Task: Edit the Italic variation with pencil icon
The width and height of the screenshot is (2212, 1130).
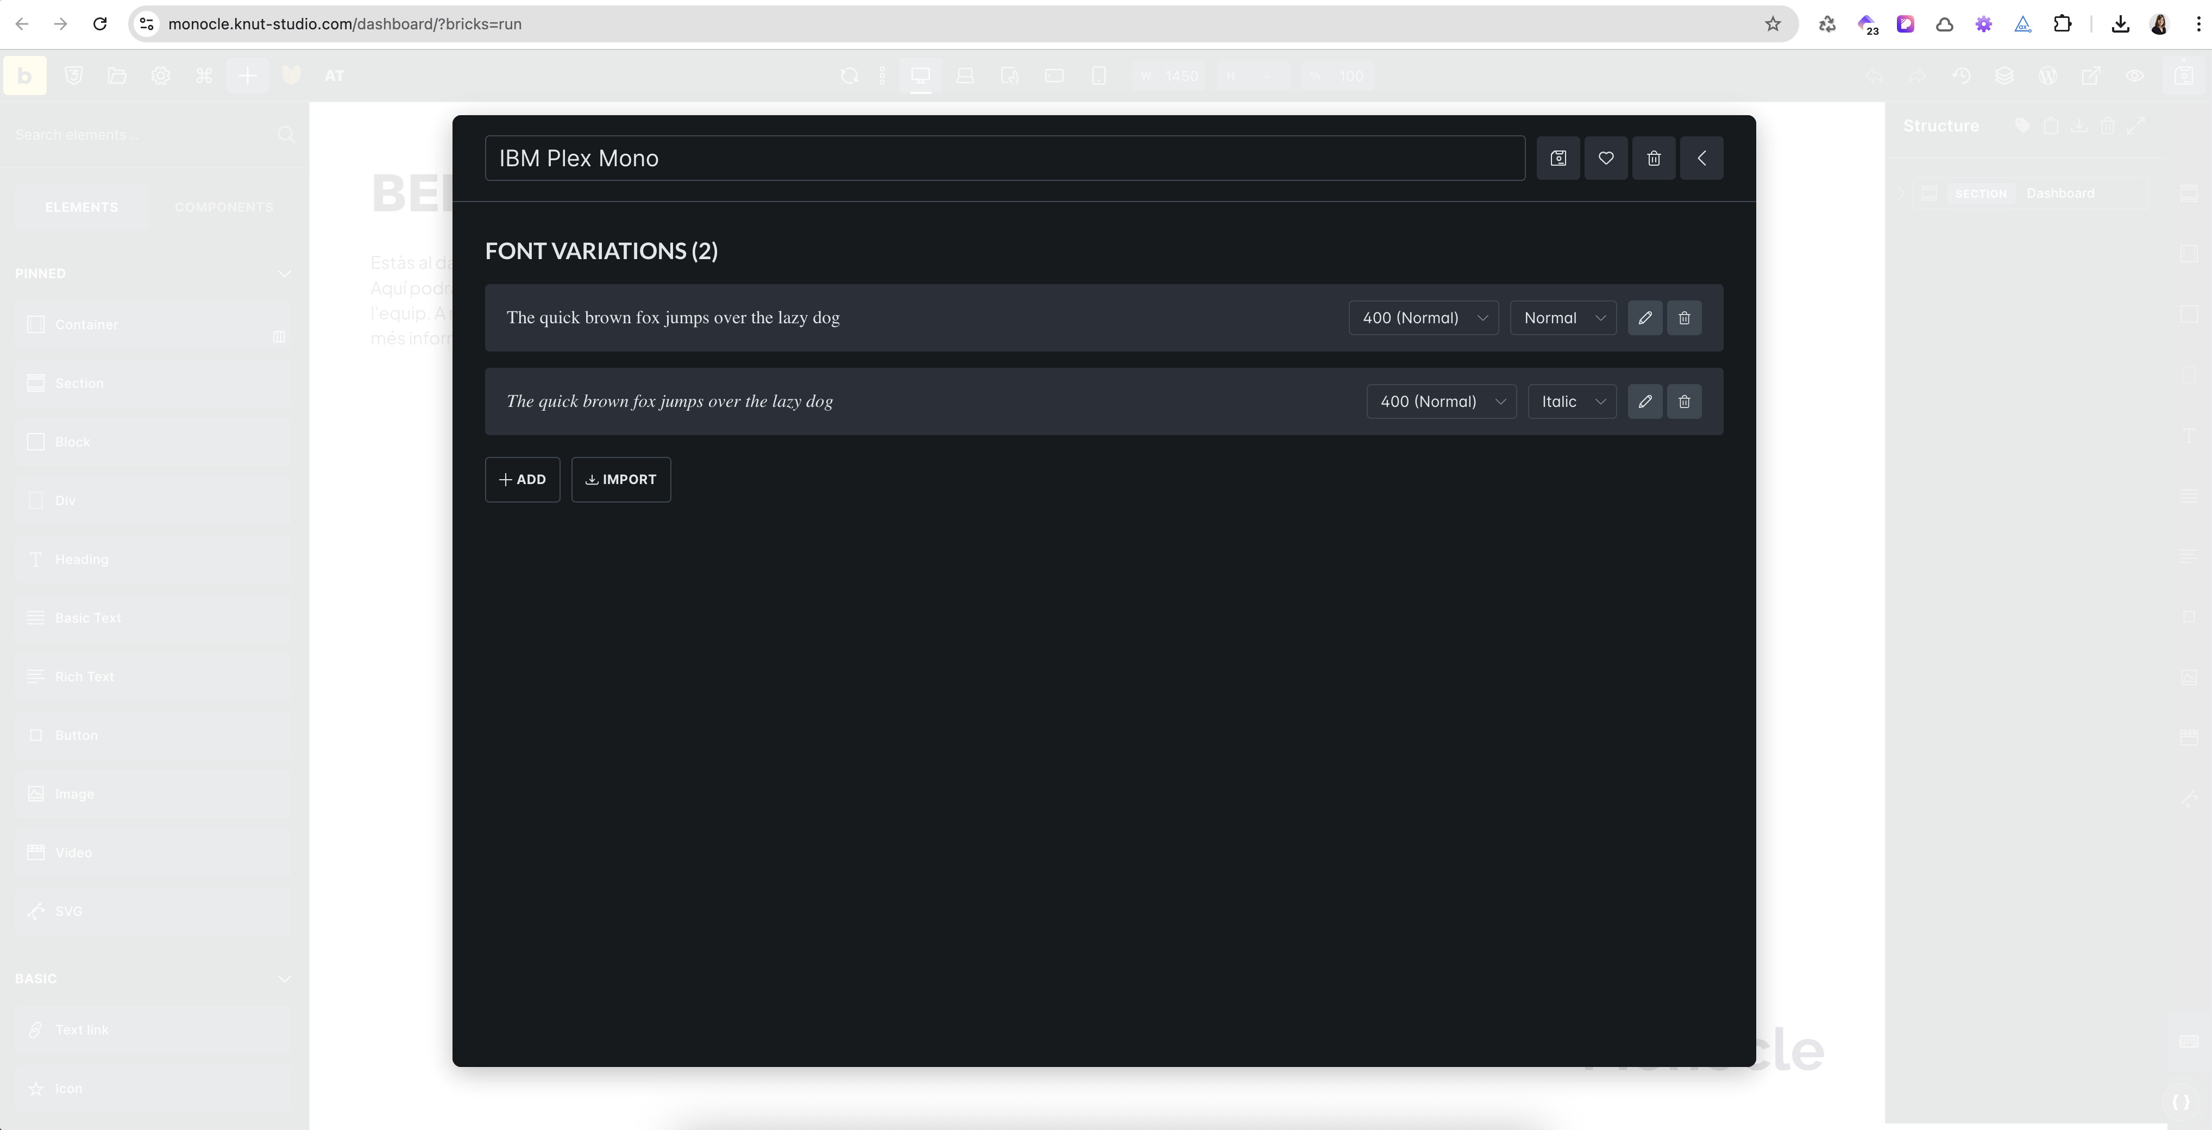Action: (x=1645, y=401)
